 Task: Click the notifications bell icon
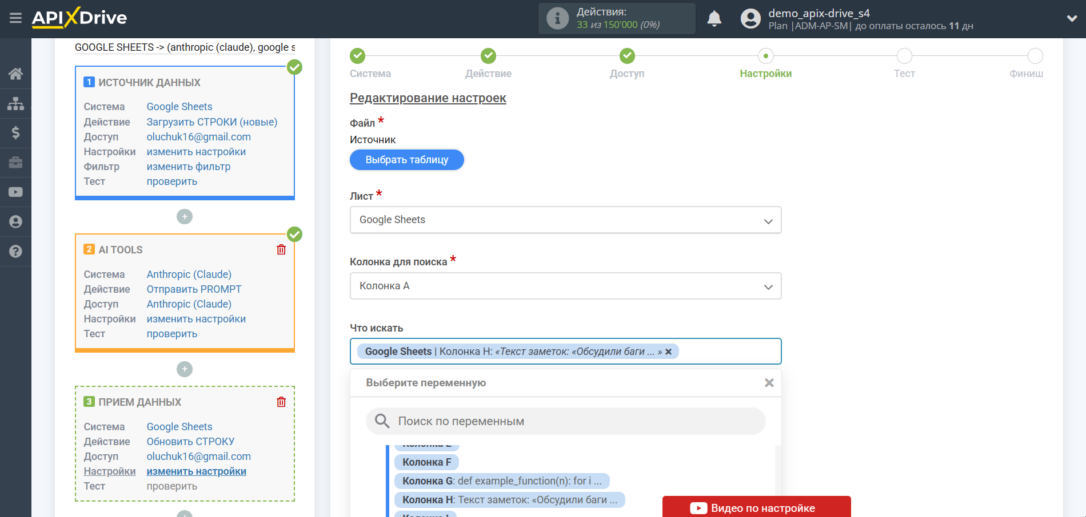714,19
